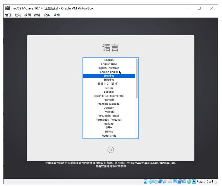Image resolution: width=222 pixels, height=186 pixels.
Task: Select Italiano language
Action: pyautogui.click(x=109, y=124)
